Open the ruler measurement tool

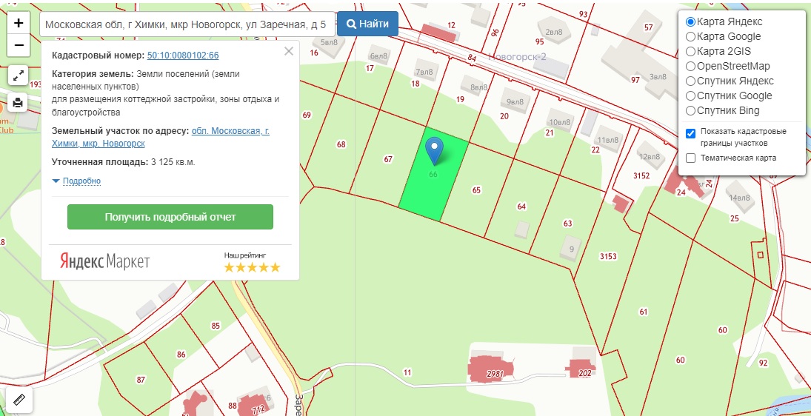pyautogui.click(x=19, y=400)
